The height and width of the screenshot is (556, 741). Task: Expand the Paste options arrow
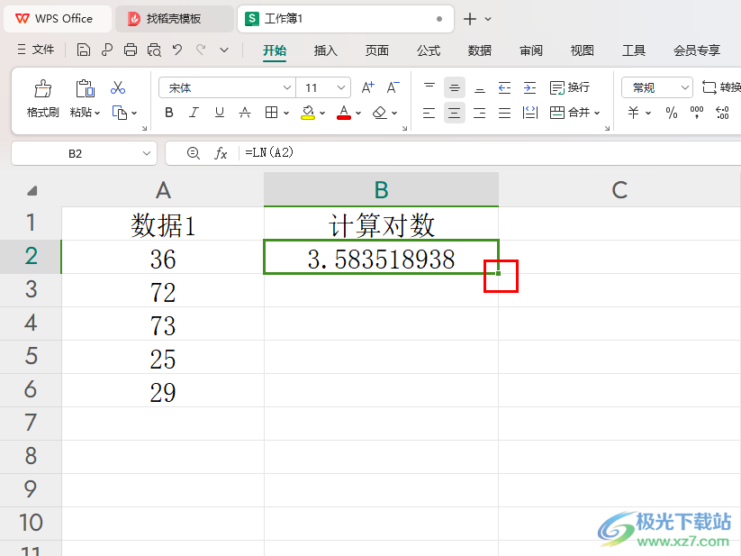(97, 113)
